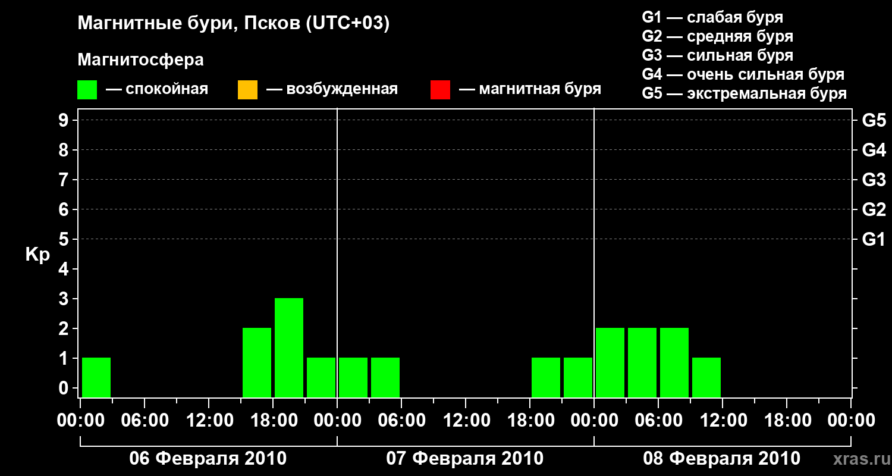Select the 03:00–06:00 bar on 07 February
The height and width of the screenshot is (476, 892).
click(x=385, y=377)
